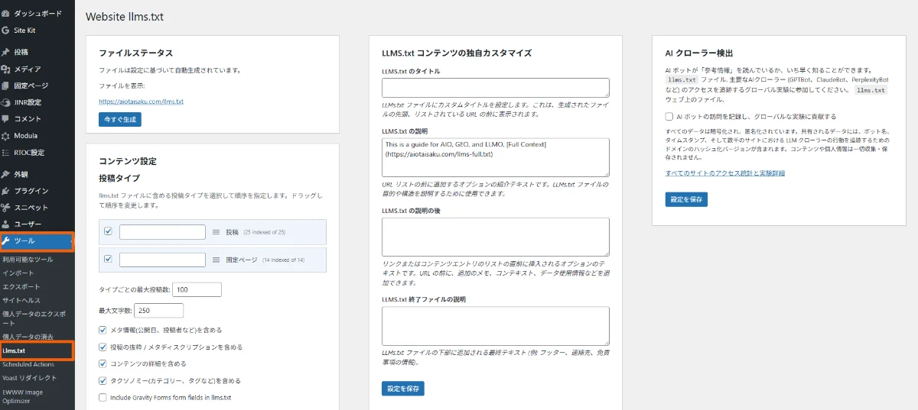Image resolution: width=918 pixels, height=410 pixels.
Task: Click the pushpin icon for 投稿
Action: (x=6, y=53)
